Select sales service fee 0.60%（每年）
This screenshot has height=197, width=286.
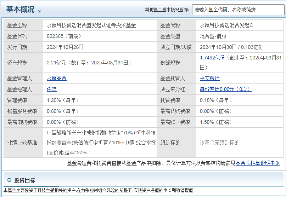point(63,111)
